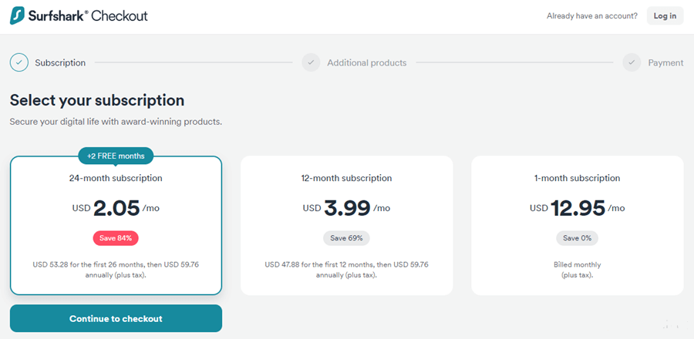Click the Payment step checkmark icon

(x=632, y=62)
